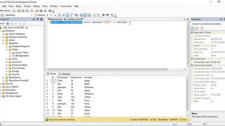Viewport: 225px width, 126px height.
Task: Click the Object Explorer Disconnect icon
Action: click(x=12, y=23)
